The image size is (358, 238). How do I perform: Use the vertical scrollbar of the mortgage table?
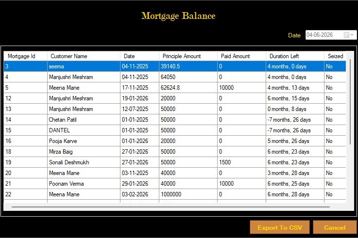pyautogui.click(x=350, y=102)
